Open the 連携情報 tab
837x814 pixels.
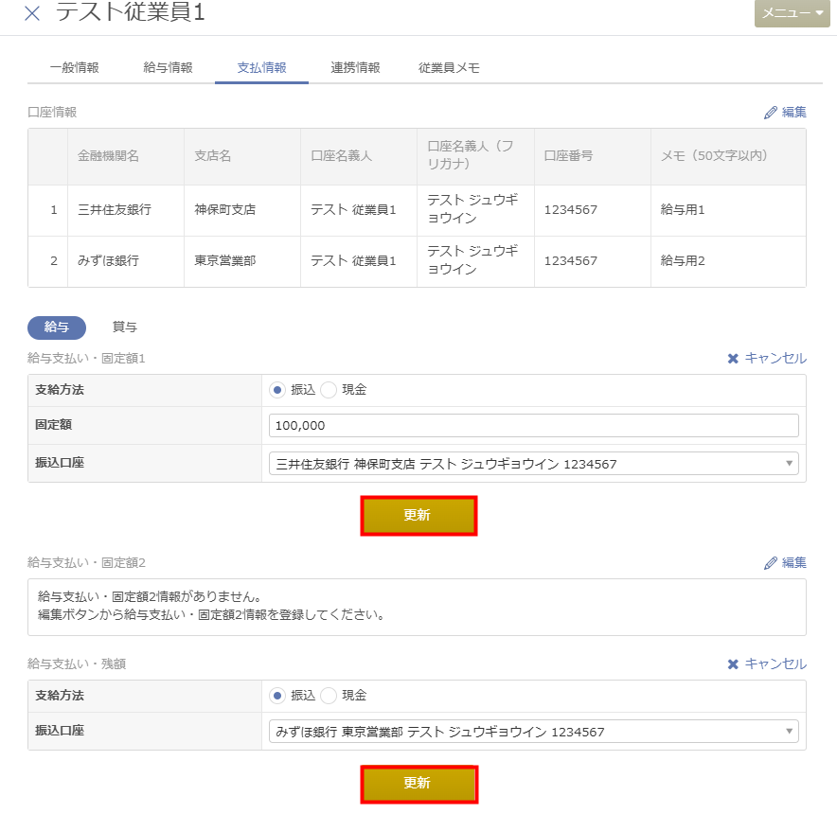pos(355,67)
